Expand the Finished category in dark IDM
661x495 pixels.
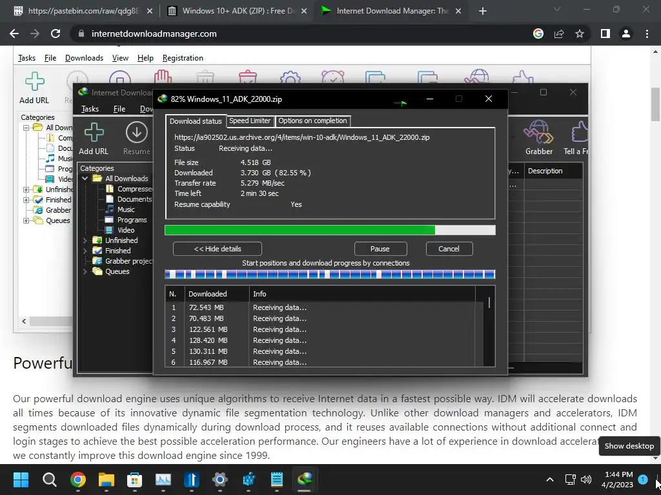(85, 251)
